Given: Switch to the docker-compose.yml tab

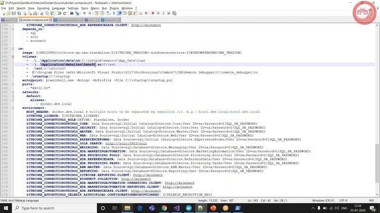Looking at the screenshot, I should tap(36, 20).
